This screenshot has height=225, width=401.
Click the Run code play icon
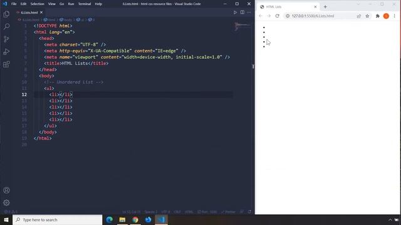coord(235,12)
